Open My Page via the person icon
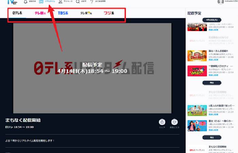 click(x=61, y=2)
